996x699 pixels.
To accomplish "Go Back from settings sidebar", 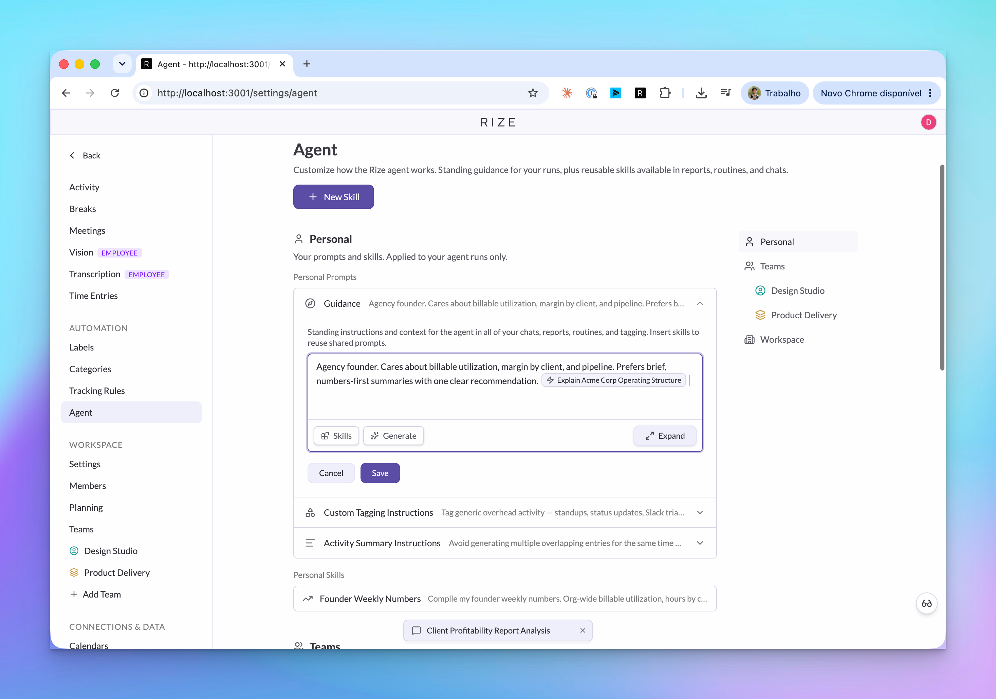I will coord(85,155).
